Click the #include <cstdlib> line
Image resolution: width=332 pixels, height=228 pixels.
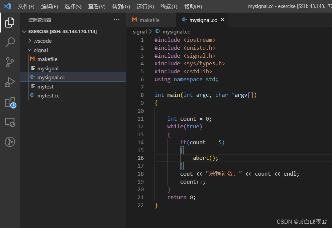tap(183, 71)
